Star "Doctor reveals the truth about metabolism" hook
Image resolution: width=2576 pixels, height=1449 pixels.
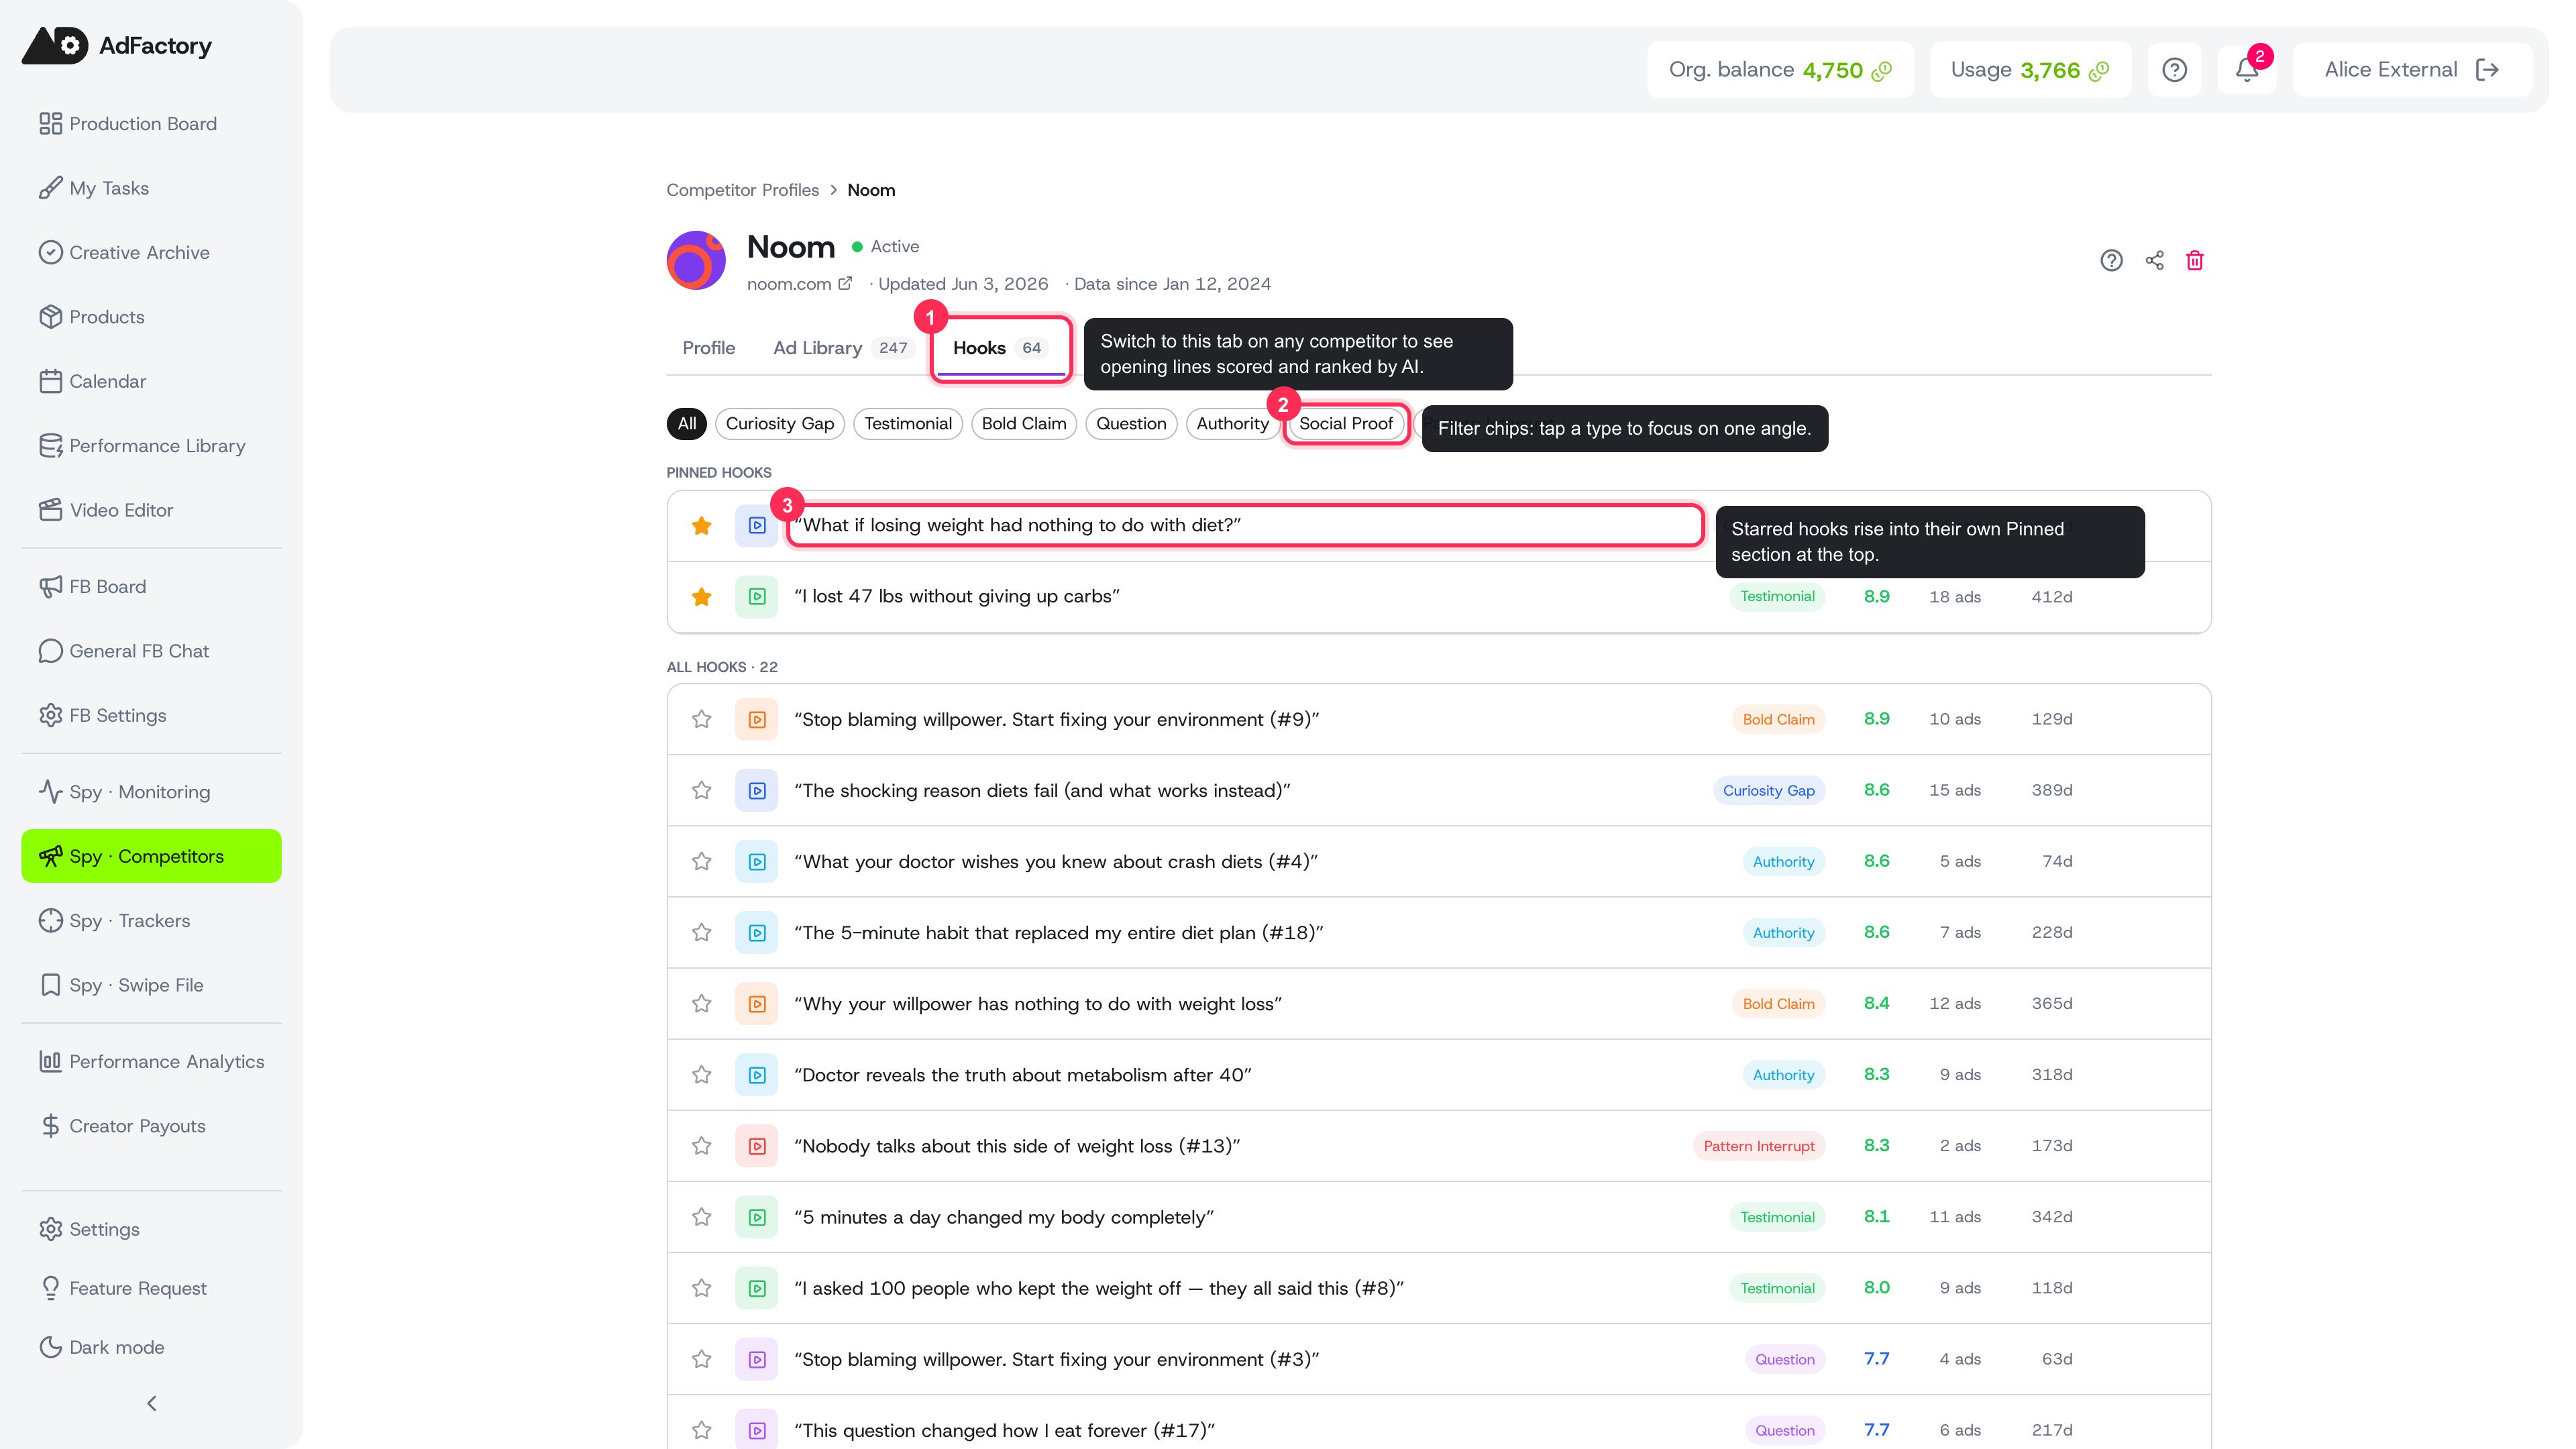click(702, 1074)
